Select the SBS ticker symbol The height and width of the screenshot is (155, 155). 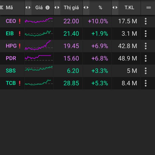click(x=11, y=71)
